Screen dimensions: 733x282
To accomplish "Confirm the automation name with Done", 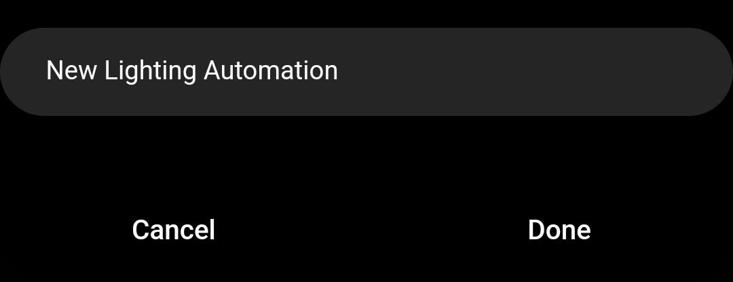I will pyautogui.click(x=559, y=230).
